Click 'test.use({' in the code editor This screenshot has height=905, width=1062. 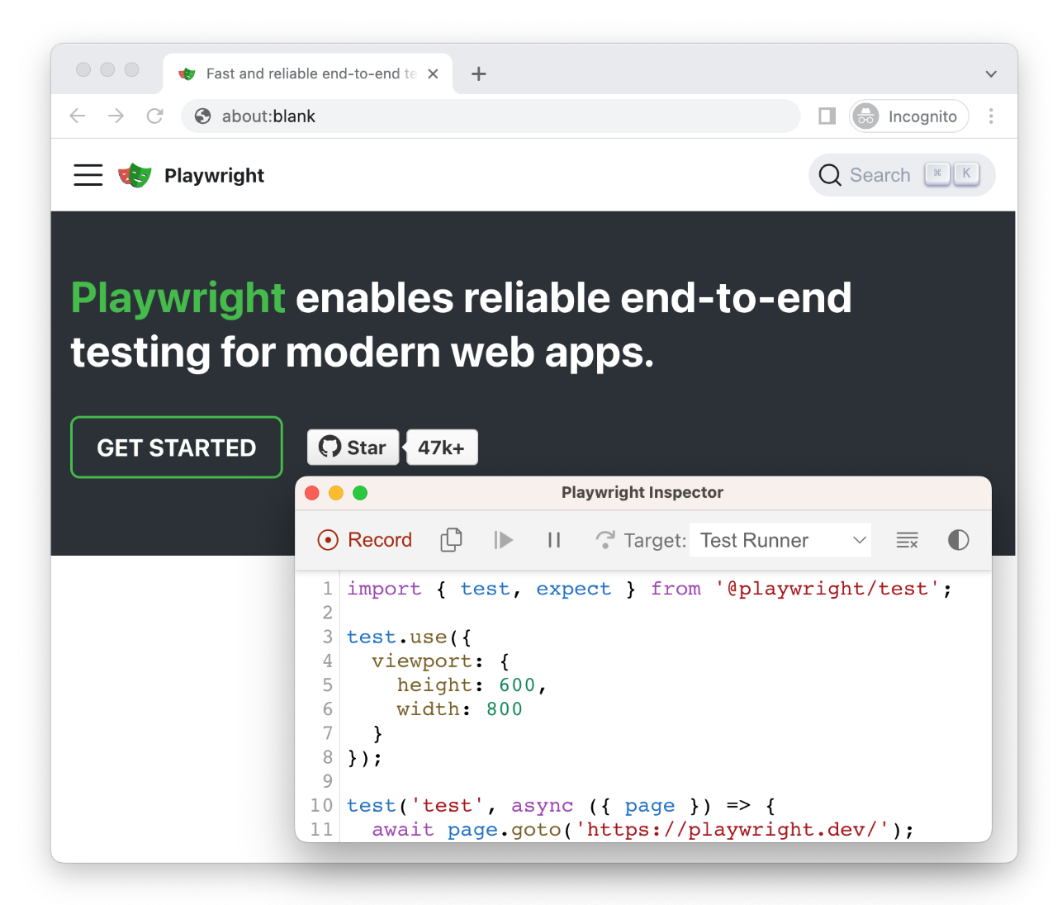click(x=409, y=637)
